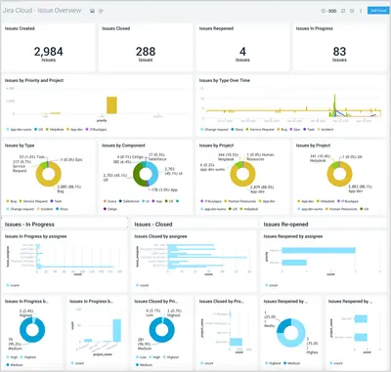Click the Jira Cloud - Issue Overview title
Image resolution: width=391 pixels, height=372 pixels.
(42, 11)
